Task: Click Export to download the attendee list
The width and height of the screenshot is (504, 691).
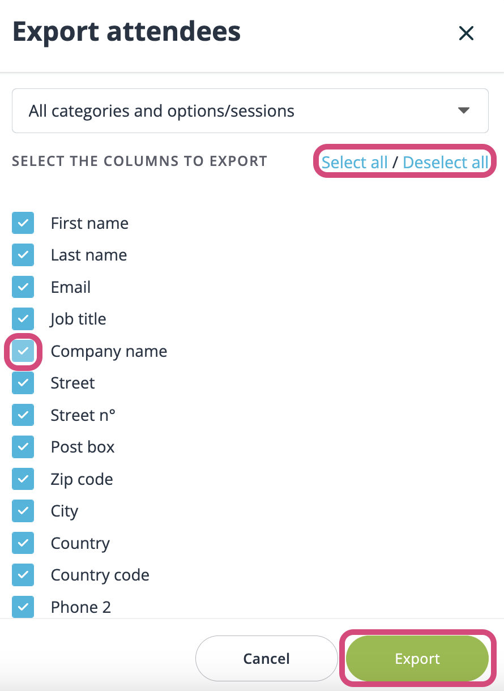Action: coord(417,658)
